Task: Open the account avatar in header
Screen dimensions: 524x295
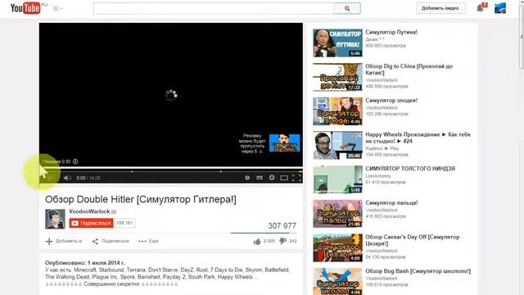Action: 500,8
